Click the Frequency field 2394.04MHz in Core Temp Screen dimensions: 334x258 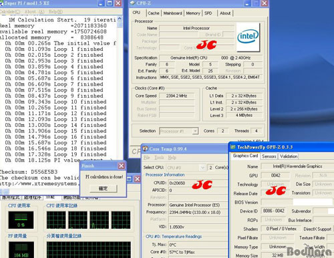click(x=198, y=212)
